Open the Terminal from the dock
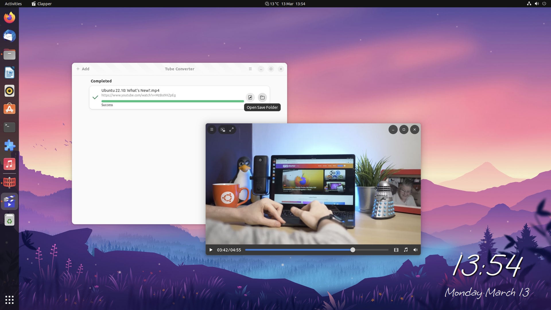Image resolution: width=551 pixels, height=310 pixels. click(9, 127)
